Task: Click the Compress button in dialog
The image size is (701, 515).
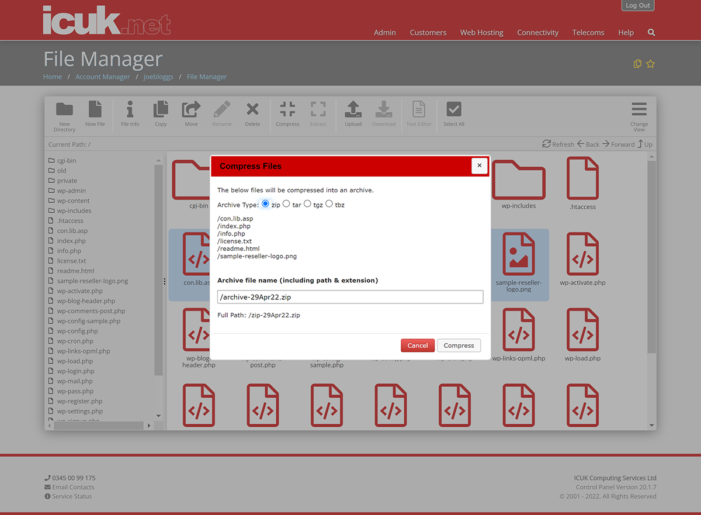Action: (459, 345)
